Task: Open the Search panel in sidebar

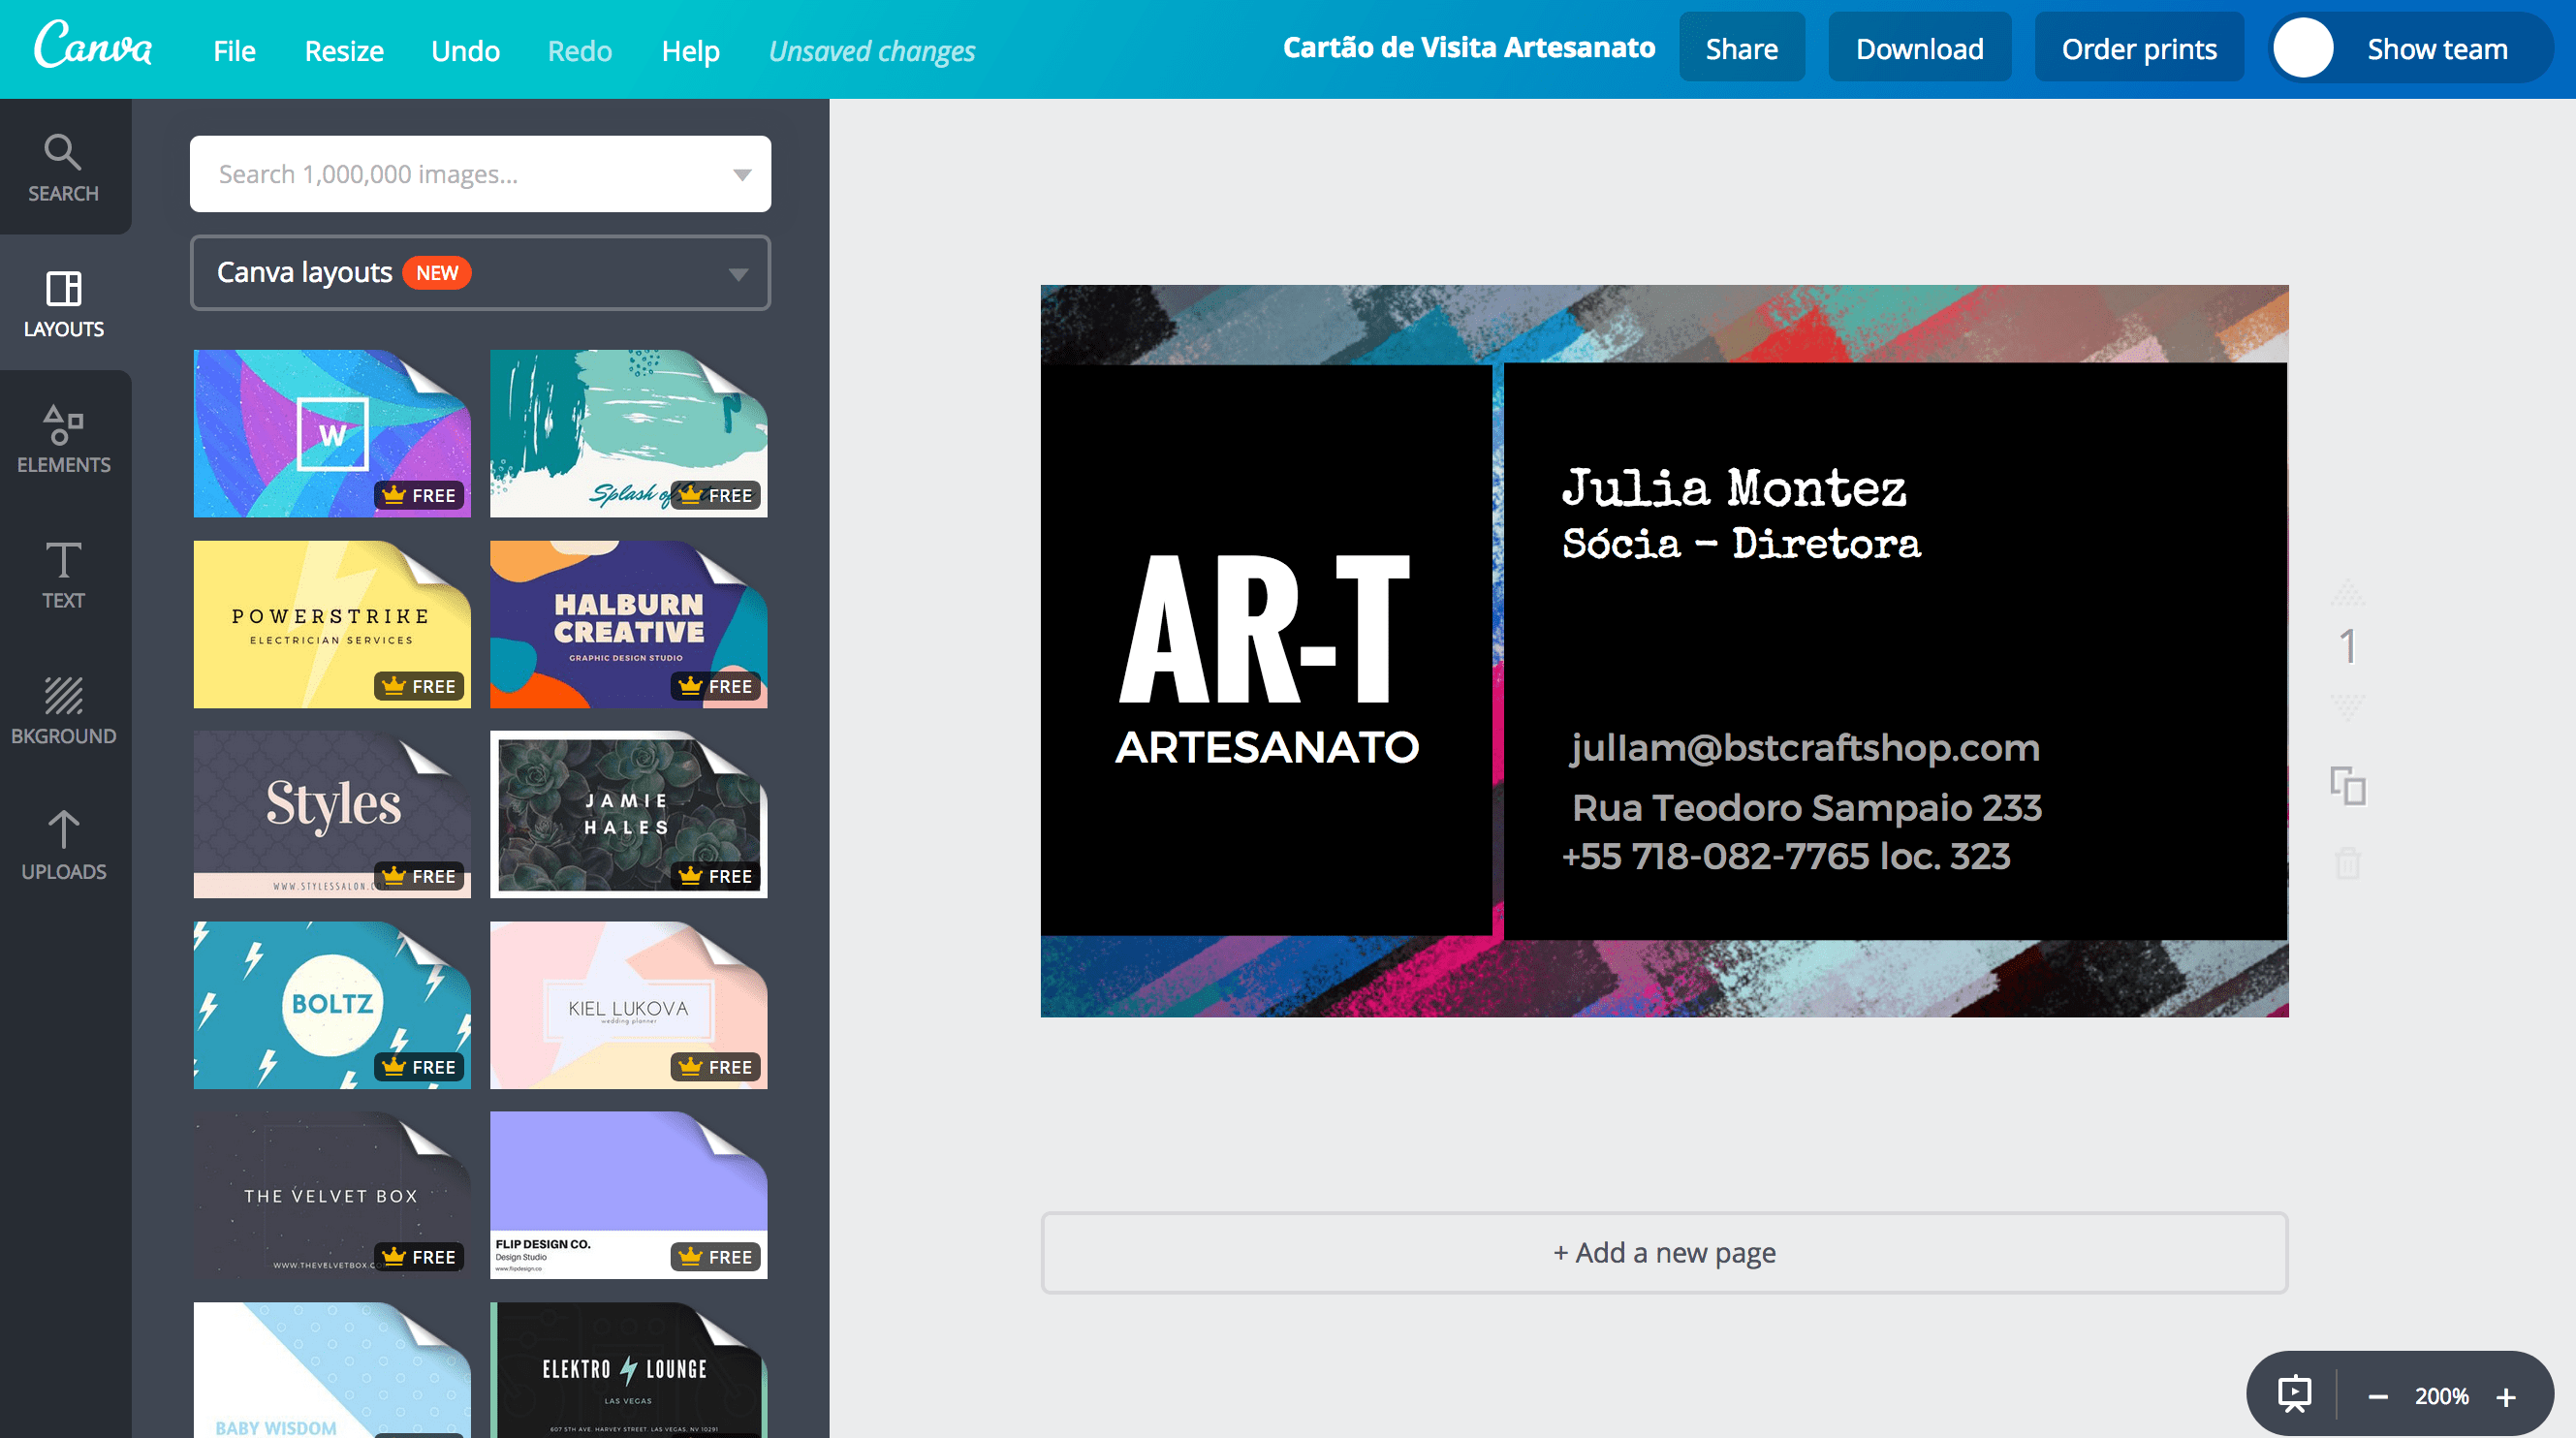Action: [x=64, y=168]
